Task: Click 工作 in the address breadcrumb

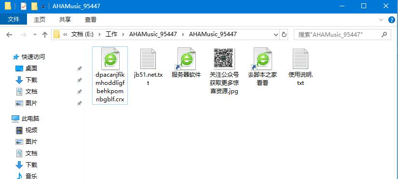Action: click(x=111, y=34)
